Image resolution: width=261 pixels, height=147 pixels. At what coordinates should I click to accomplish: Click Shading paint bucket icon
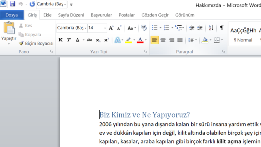[x=205, y=40]
